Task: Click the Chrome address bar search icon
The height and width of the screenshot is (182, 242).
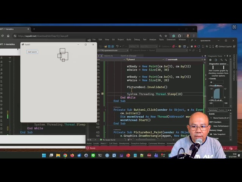Action: tap(161, 36)
